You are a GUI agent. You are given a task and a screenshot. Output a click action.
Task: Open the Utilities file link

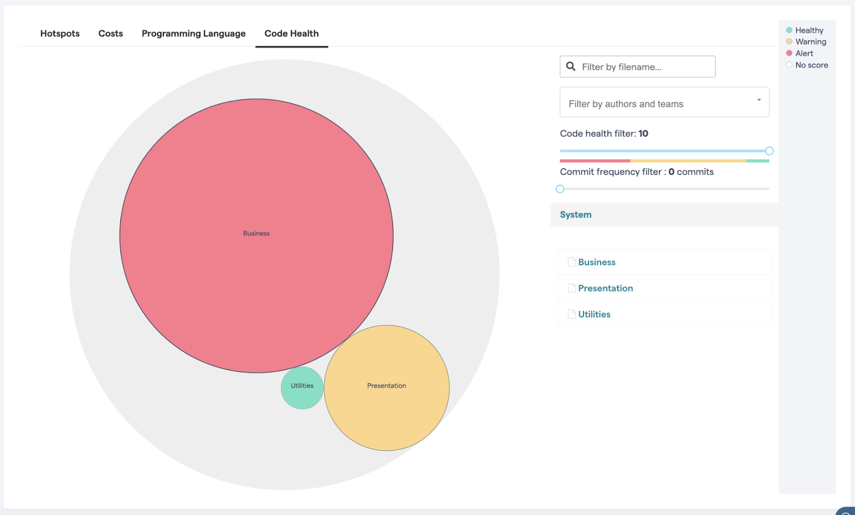pyautogui.click(x=594, y=314)
